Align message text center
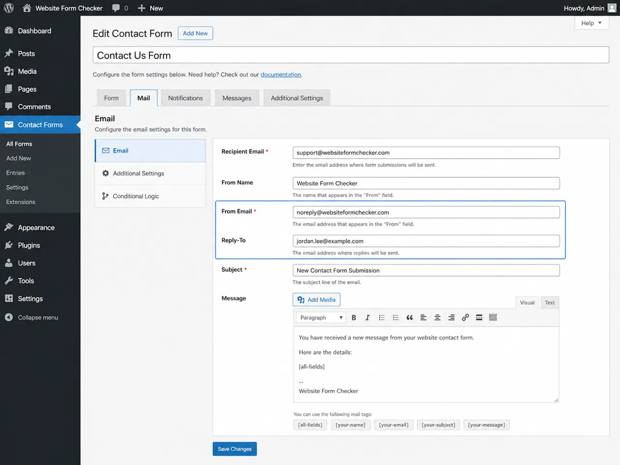Screen dimensions: 620x465 (437, 318)
